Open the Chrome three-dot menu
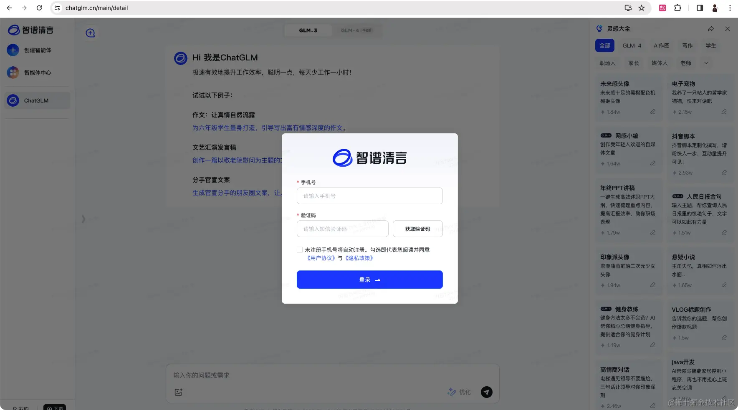 (730, 8)
